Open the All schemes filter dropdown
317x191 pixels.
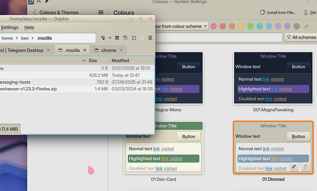click(300, 38)
